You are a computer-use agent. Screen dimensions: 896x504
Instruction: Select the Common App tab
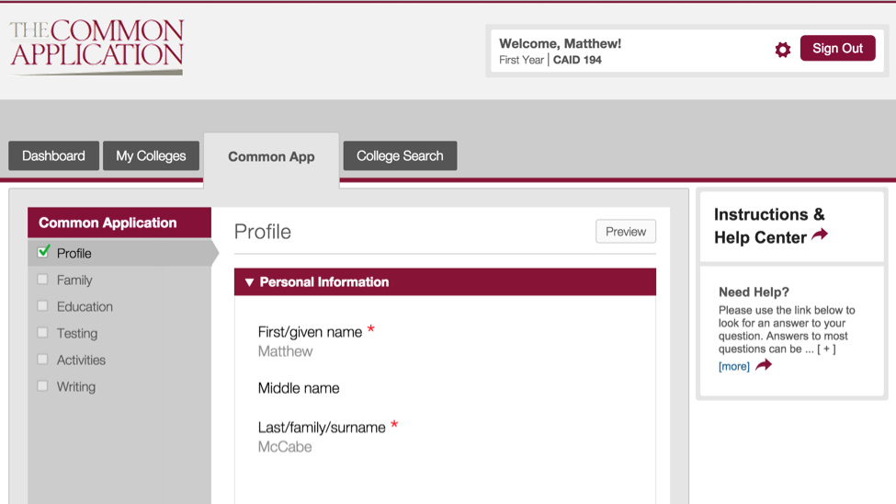tap(271, 157)
